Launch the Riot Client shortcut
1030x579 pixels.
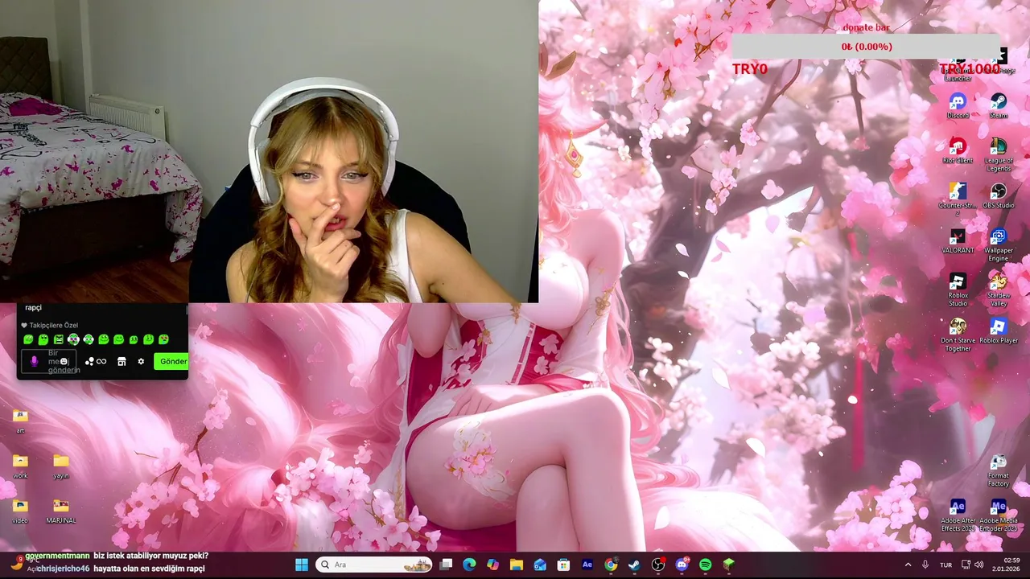pyautogui.click(x=958, y=150)
